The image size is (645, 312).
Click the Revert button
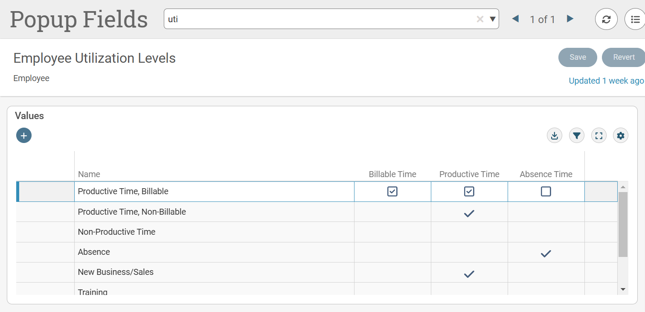624,57
